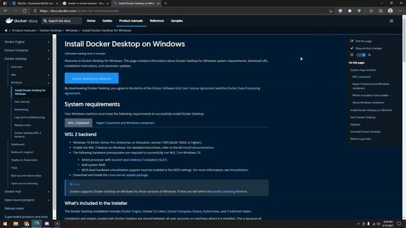Open Docker Software End User License Agreement link

[x=183, y=89]
